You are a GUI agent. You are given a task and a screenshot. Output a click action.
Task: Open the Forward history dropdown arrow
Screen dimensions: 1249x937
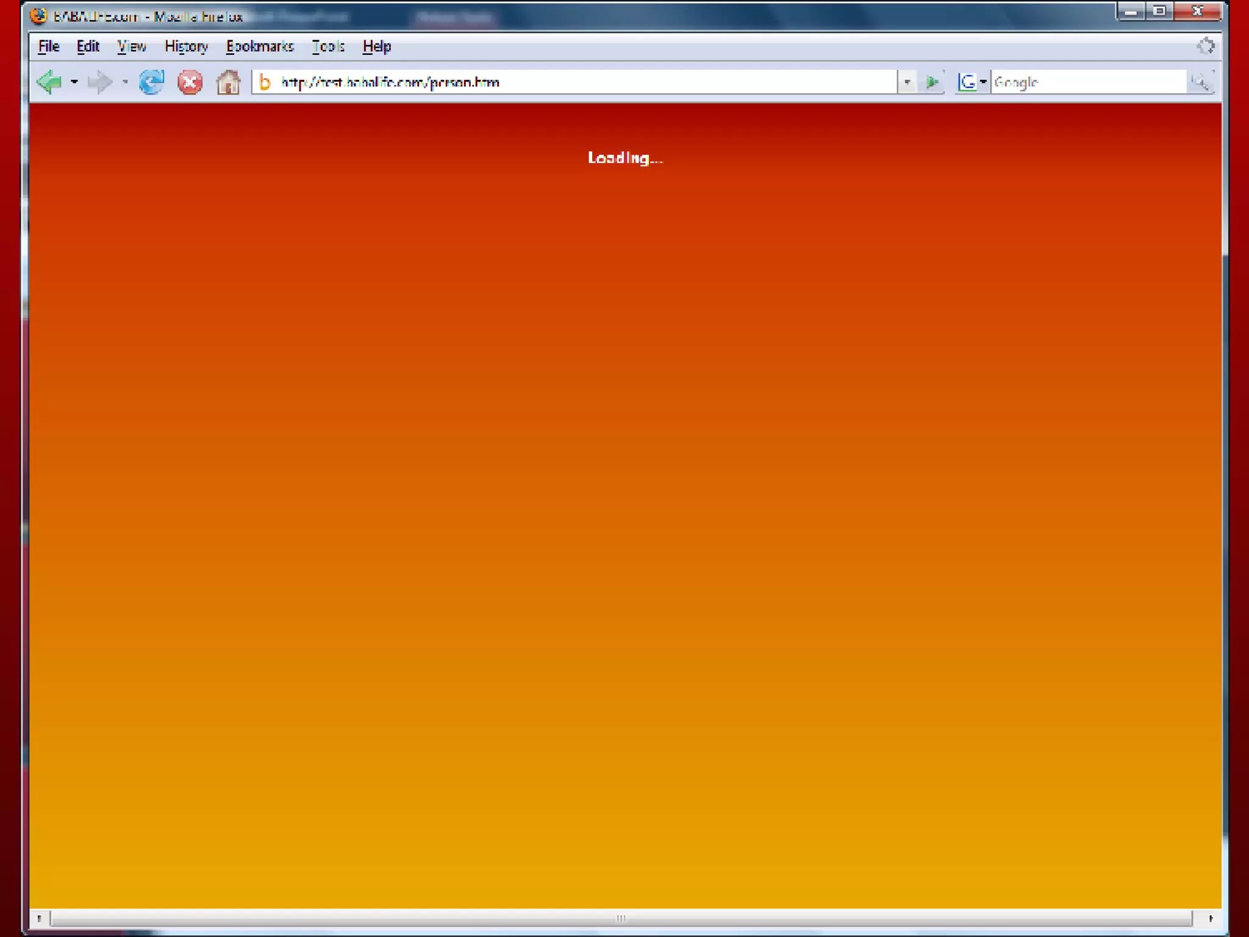125,82
